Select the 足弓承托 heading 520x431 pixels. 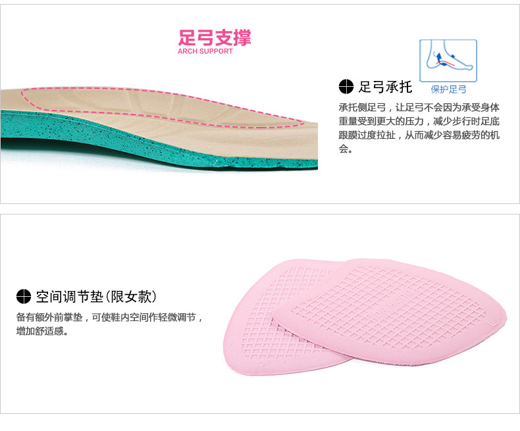(385, 87)
